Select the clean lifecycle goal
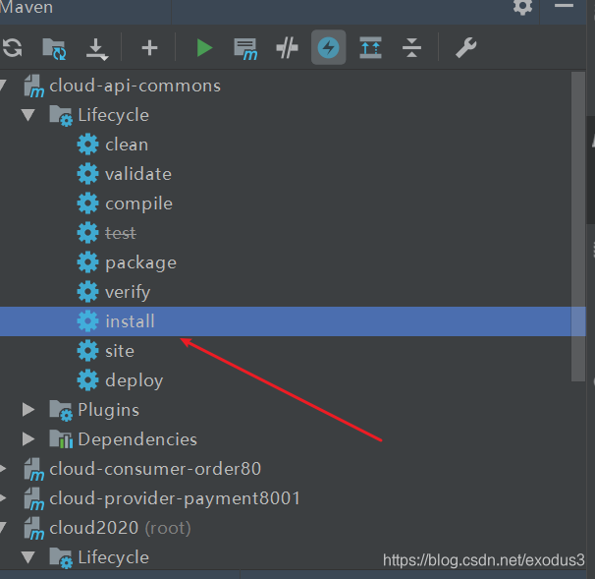The width and height of the screenshot is (595, 579). pos(127,145)
